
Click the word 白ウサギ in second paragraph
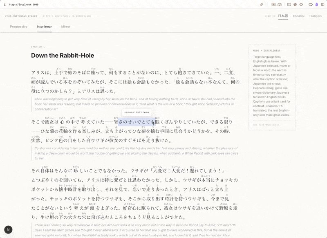click(x=95, y=141)
